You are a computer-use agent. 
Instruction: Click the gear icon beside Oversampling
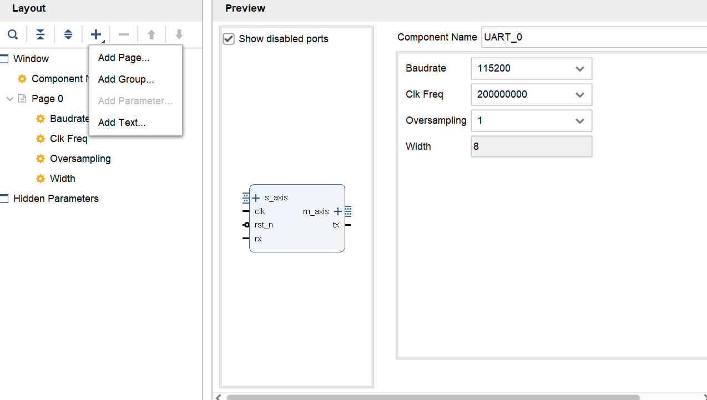pos(41,159)
